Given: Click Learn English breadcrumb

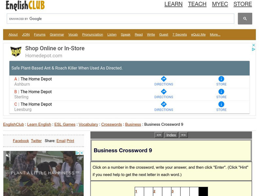Looking at the screenshot, I should 39,124.
